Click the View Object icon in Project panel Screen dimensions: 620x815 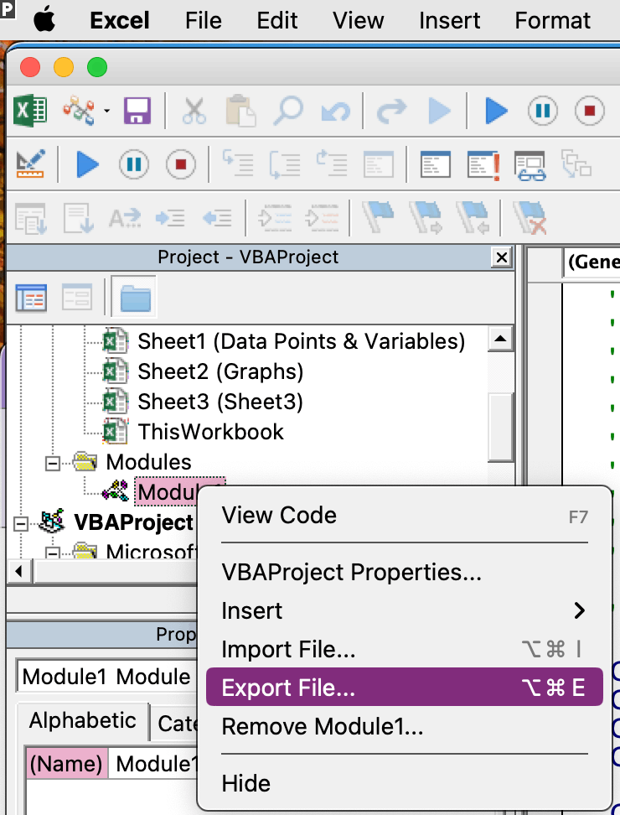click(77, 298)
